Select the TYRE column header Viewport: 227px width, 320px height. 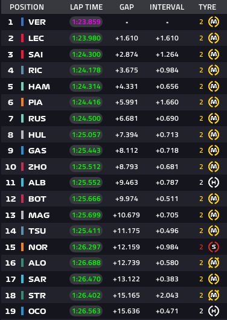pyautogui.click(x=208, y=7)
